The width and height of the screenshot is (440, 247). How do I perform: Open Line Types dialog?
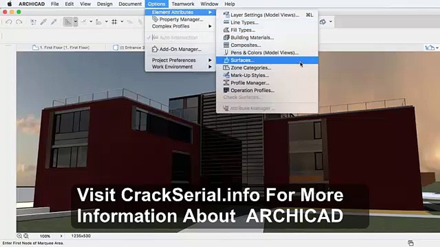click(267, 22)
